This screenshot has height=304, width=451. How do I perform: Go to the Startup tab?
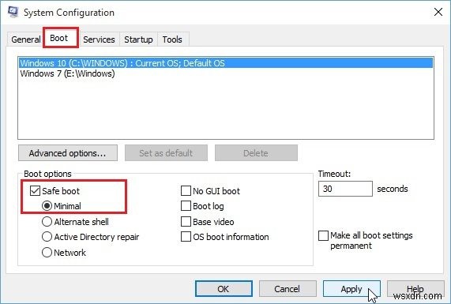point(138,39)
